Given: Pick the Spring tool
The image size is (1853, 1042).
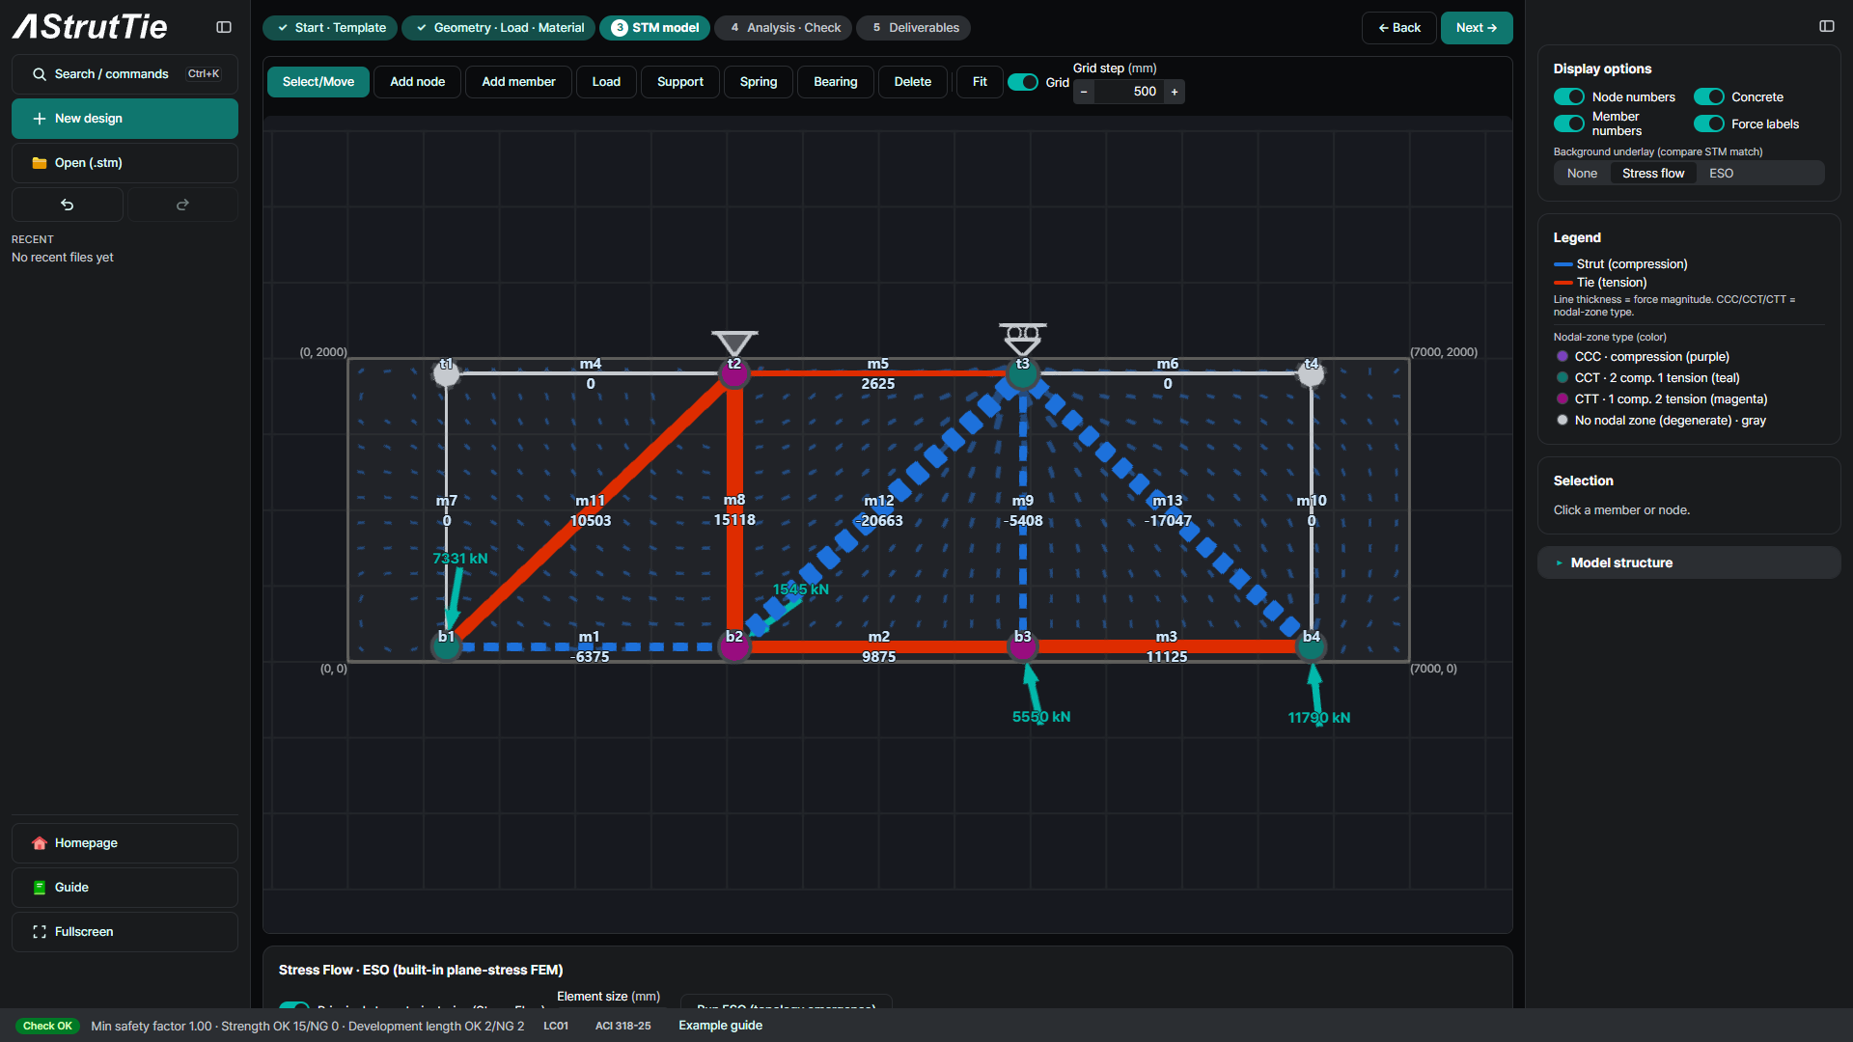Looking at the screenshot, I should click(759, 82).
